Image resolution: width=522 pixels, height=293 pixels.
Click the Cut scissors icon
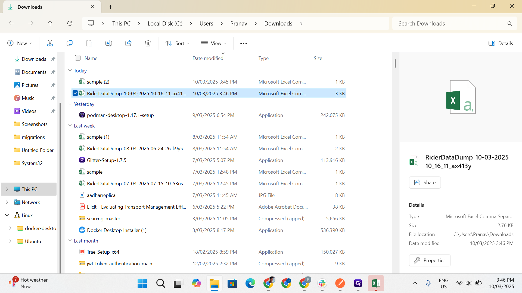click(x=50, y=43)
